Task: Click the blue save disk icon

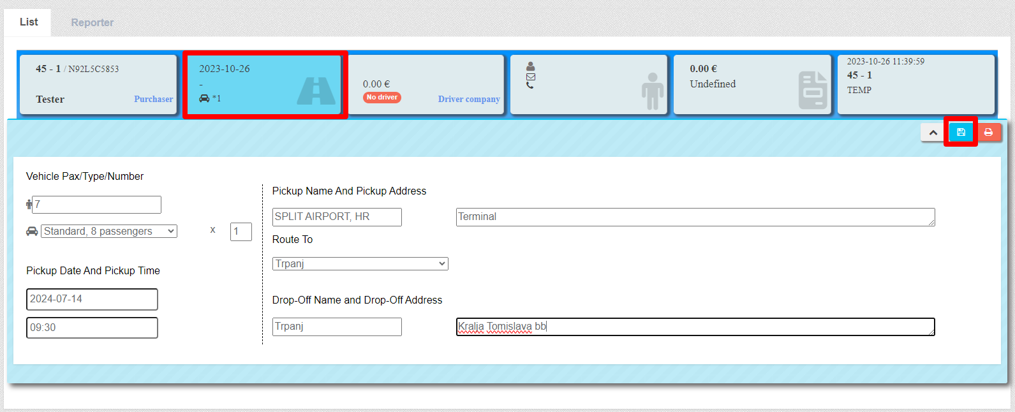Action: 961,132
